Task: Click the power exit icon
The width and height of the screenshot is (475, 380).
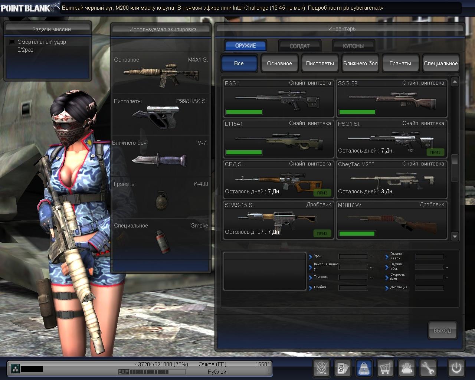Action: [x=456, y=368]
